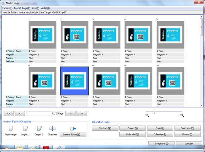Click the Couper button
This screenshot has width=205, height=152.
click(132, 128)
